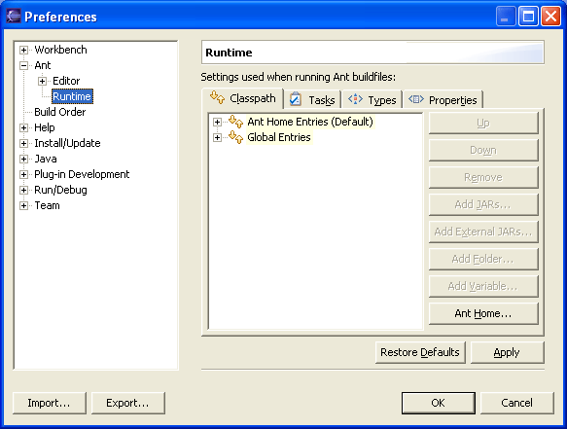Collapse the Ant tree node
Image resolution: width=567 pixels, height=429 pixels.
coord(24,65)
